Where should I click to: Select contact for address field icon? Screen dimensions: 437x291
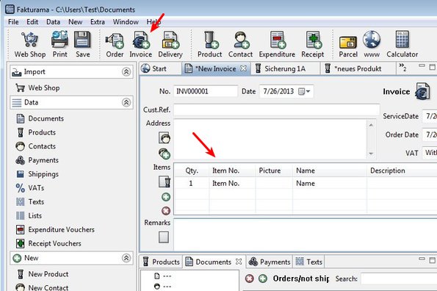tap(165, 138)
